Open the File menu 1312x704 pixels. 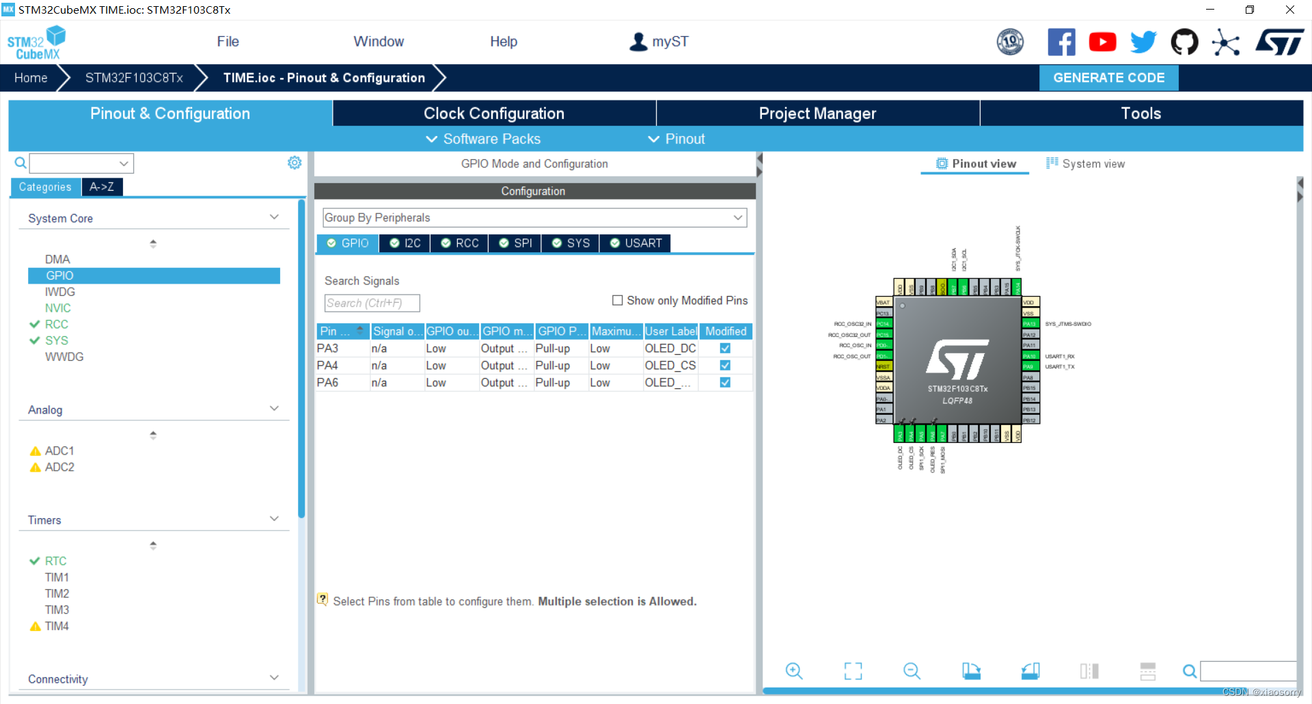(x=228, y=42)
